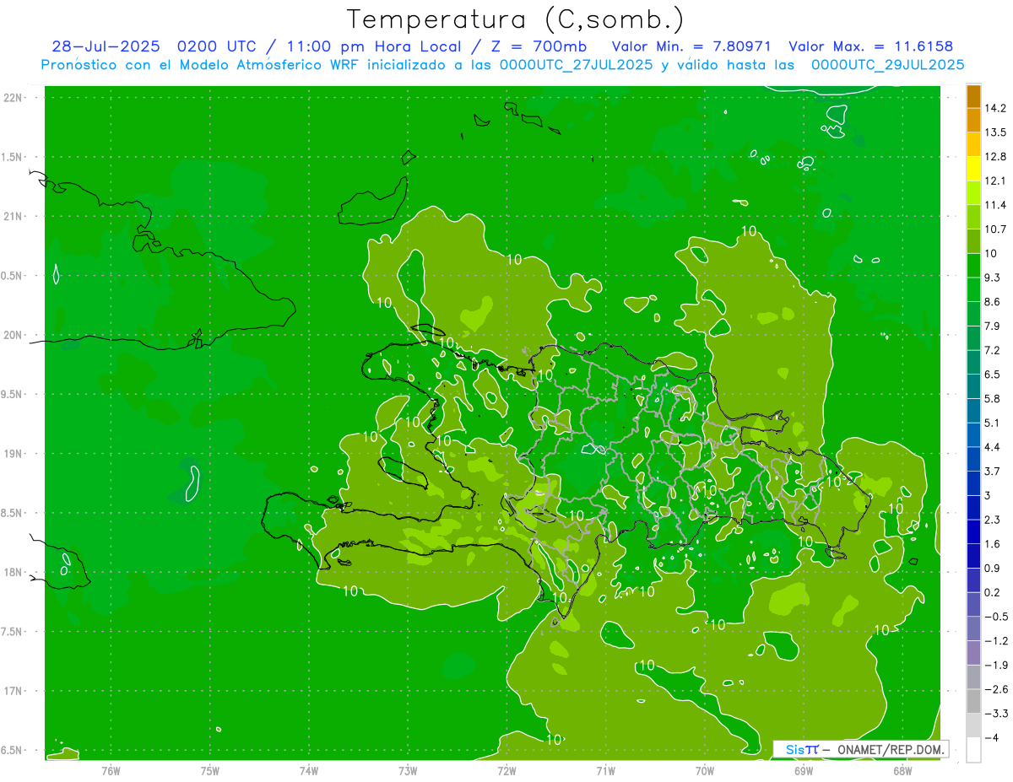
Task: Click the 5.1 colorbar value
Action: click(992, 423)
